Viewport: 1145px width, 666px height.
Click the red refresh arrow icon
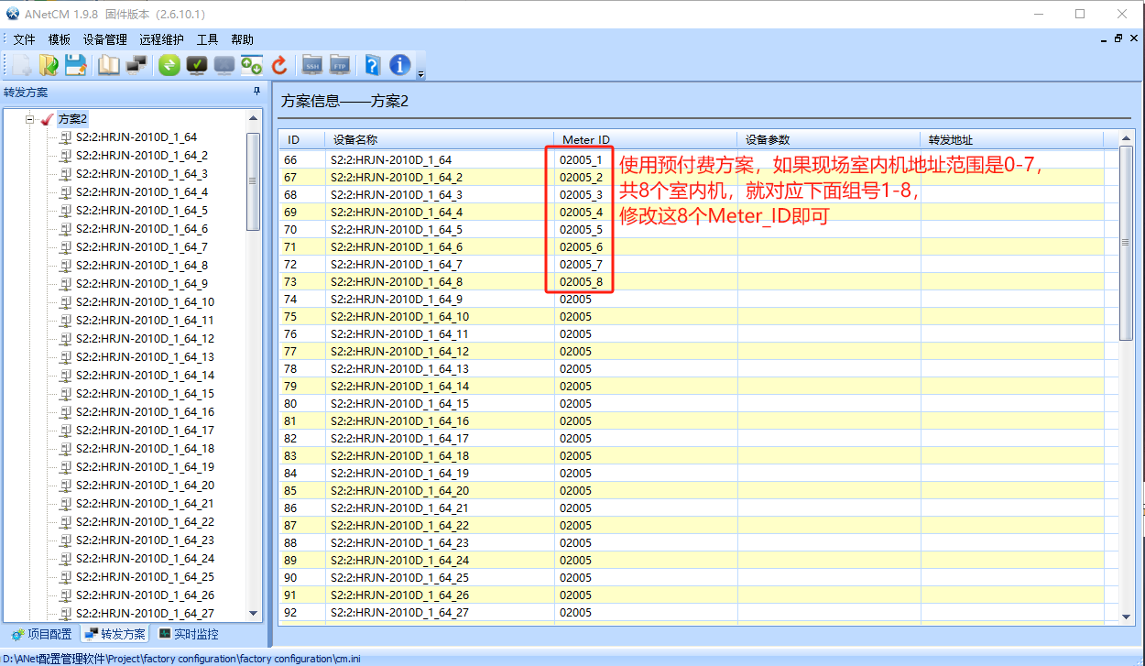point(280,65)
